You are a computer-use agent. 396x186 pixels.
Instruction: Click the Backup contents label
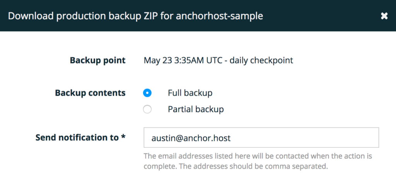[x=90, y=93]
